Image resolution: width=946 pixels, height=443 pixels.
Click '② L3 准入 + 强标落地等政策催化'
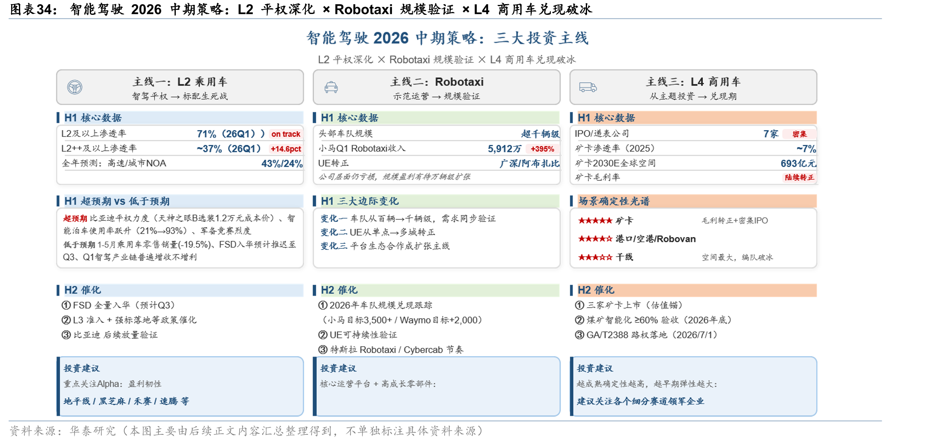click(129, 320)
